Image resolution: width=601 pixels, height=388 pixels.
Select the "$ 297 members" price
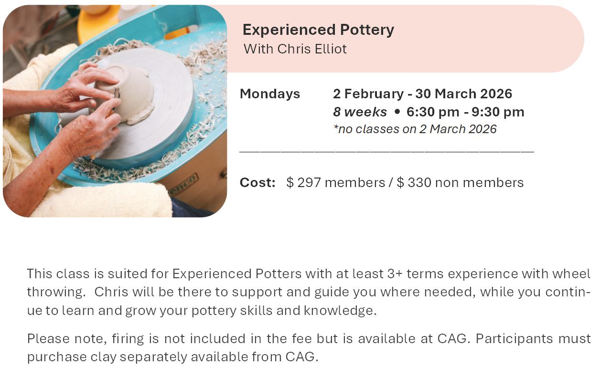click(x=336, y=183)
